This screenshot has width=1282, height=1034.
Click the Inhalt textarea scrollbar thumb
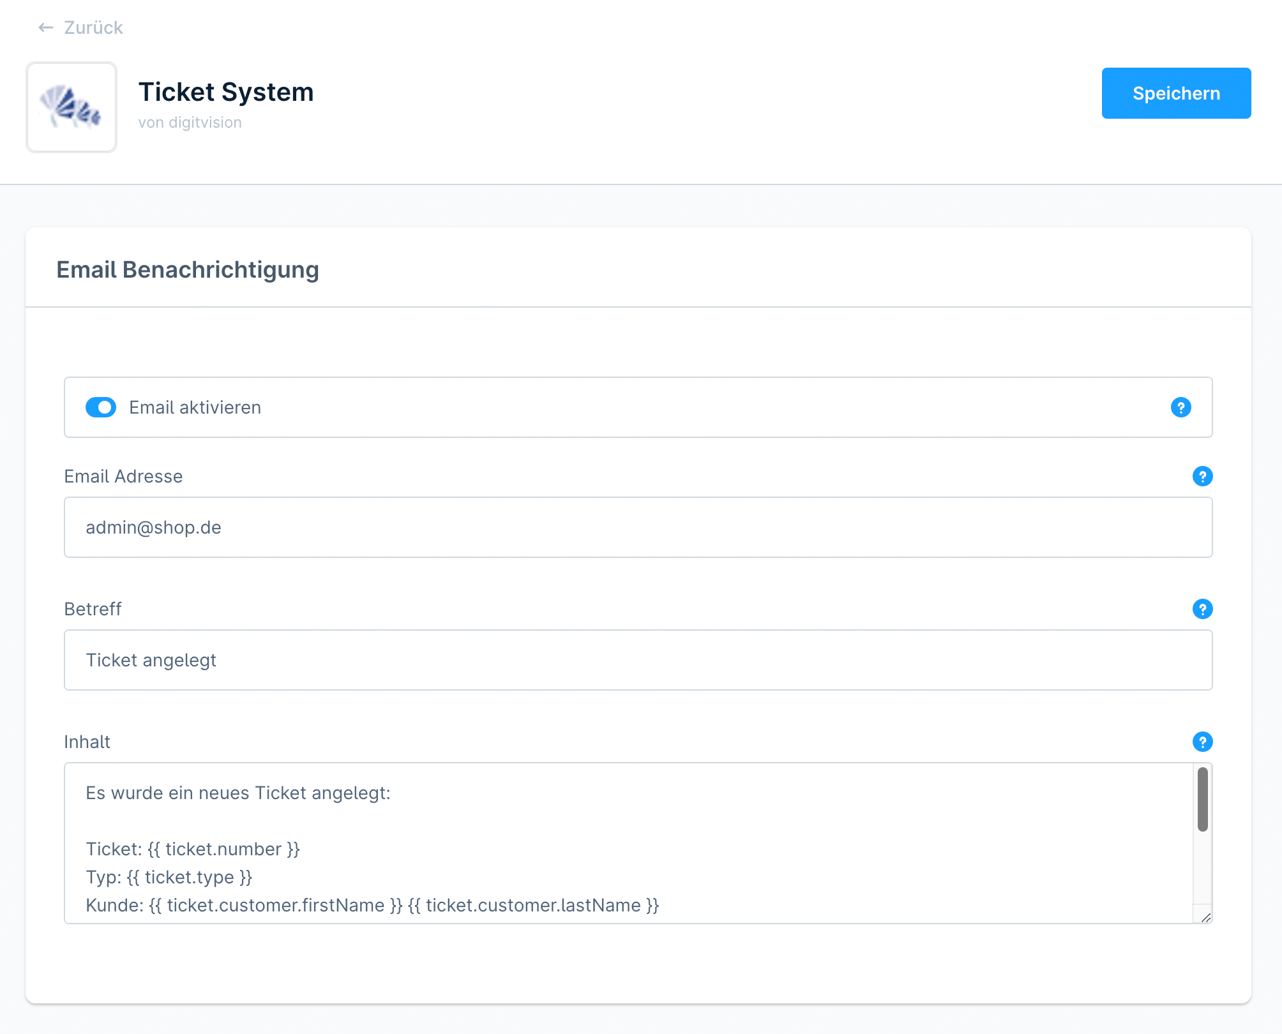click(1203, 800)
